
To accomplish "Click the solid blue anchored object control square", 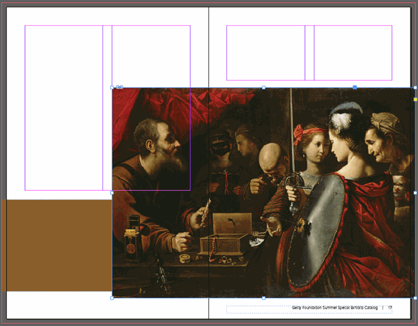I will coord(355,87).
